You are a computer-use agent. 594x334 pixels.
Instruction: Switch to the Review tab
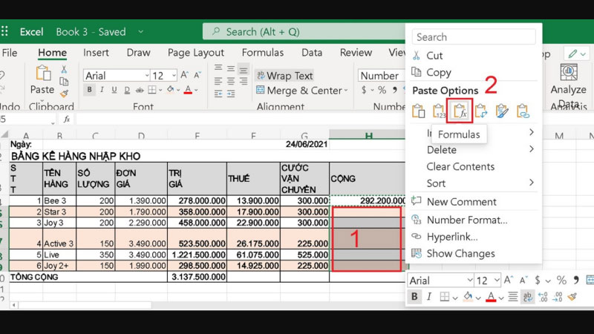[x=356, y=53]
